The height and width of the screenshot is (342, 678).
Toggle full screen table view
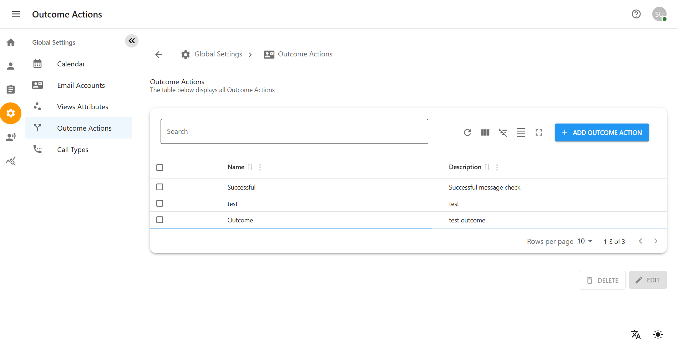tap(538, 132)
